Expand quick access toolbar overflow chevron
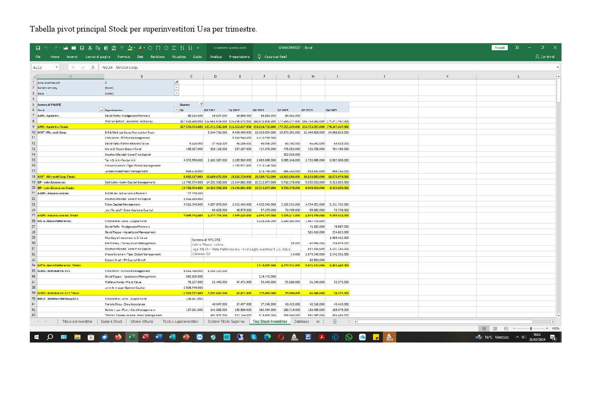The width and height of the screenshot is (591, 418). coord(198,48)
